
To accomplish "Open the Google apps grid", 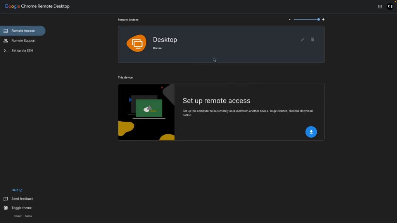I will coord(380,7).
